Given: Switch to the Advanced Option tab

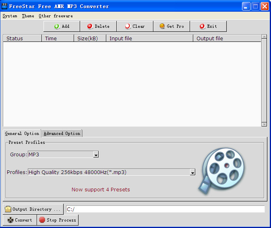Looking at the screenshot, I should 62,133.
